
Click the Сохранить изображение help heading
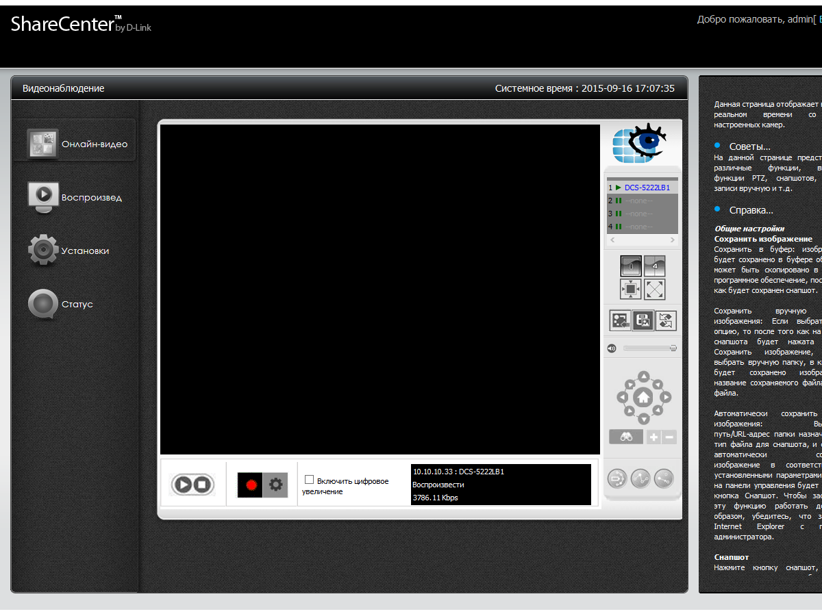[x=763, y=239]
